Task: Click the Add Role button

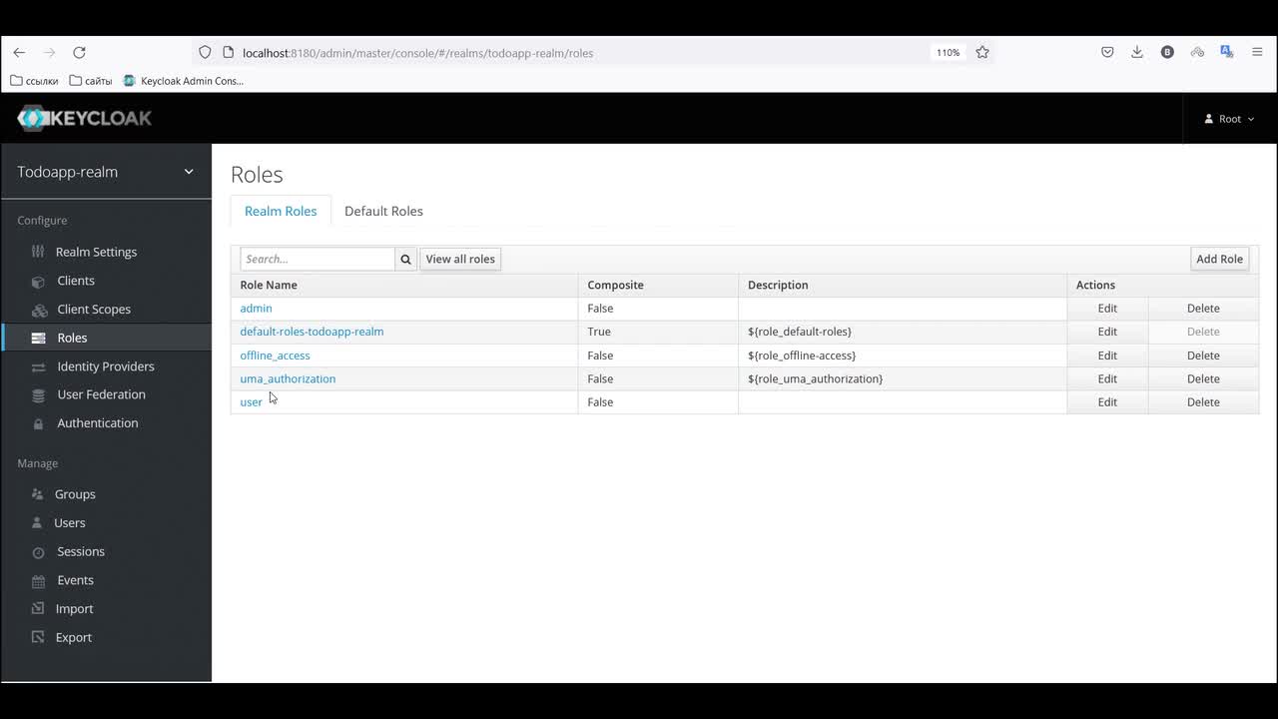Action: [1219, 259]
